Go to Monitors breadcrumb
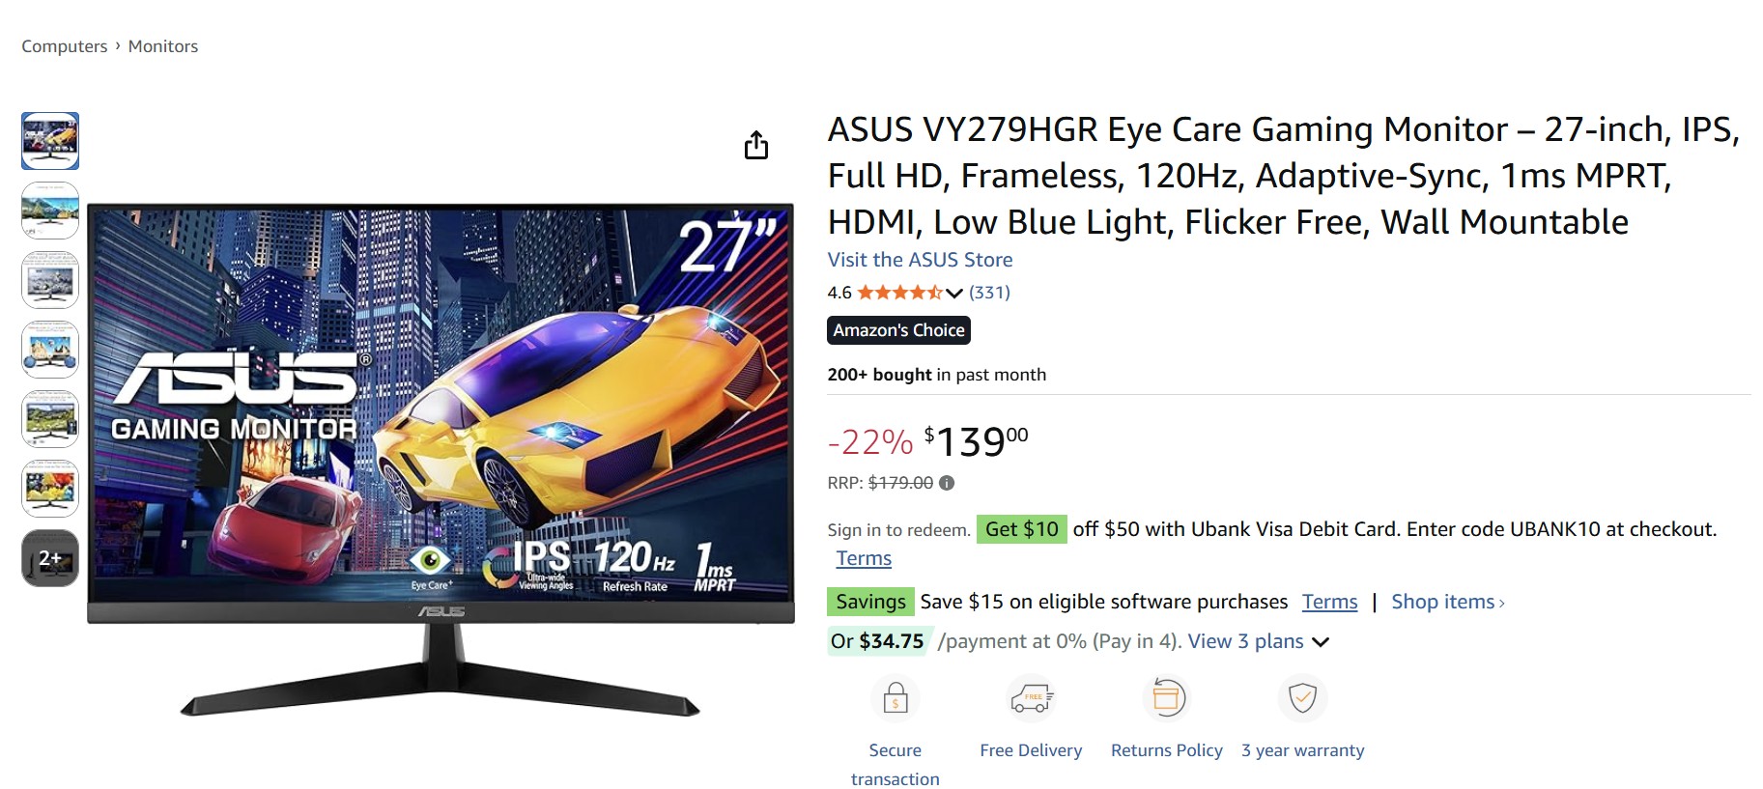 (x=163, y=46)
